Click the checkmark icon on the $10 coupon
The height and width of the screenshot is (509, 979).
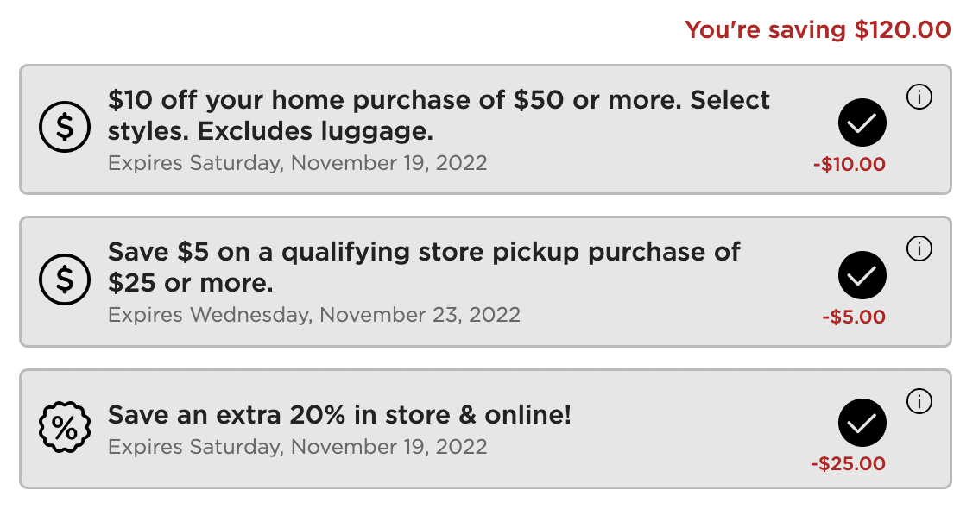click(x=862, y=123)
